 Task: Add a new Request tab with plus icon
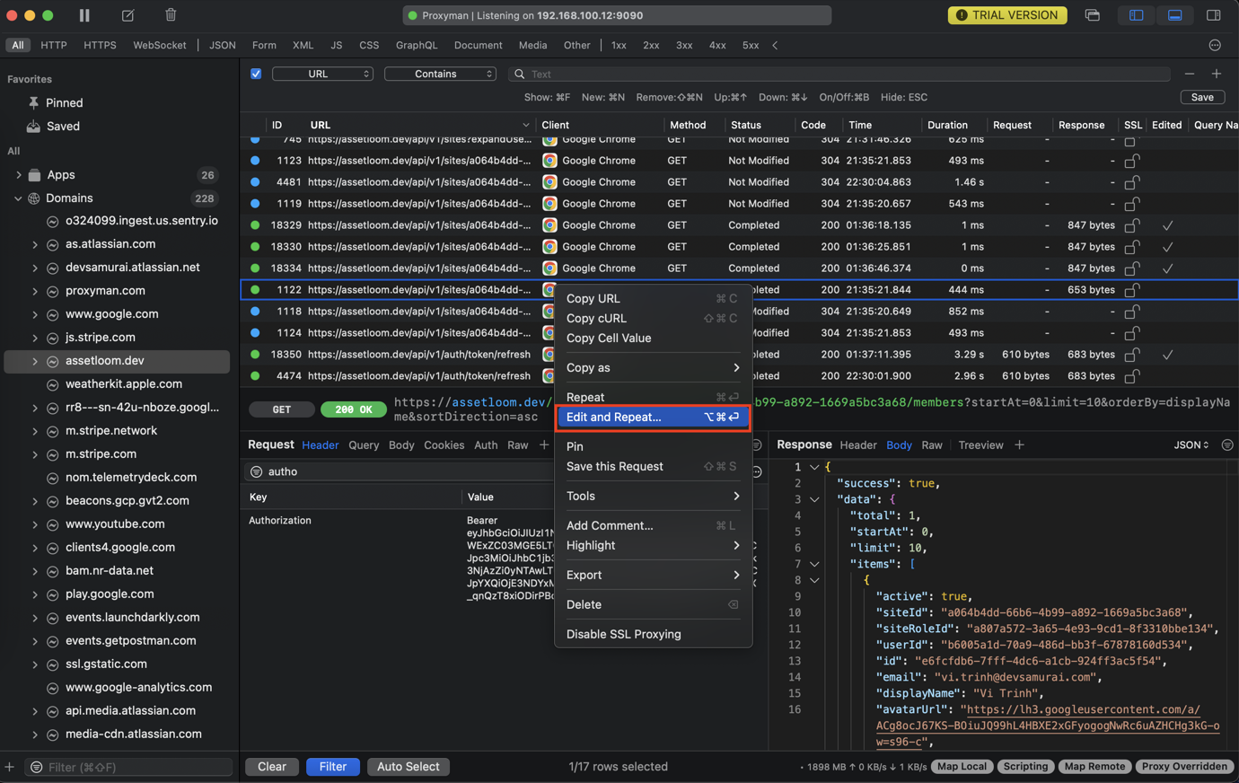[x=544, y=444]
